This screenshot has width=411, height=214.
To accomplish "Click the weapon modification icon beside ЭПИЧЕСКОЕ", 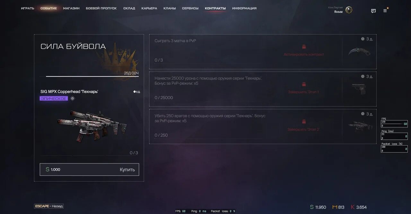I will pyautogui.click(x=73, y=99).
